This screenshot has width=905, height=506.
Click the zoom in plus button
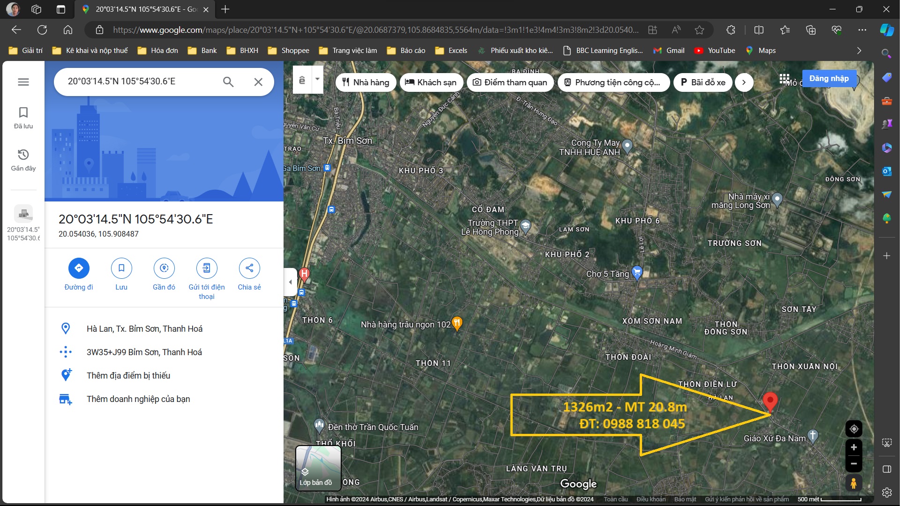[x=854, y=448]
